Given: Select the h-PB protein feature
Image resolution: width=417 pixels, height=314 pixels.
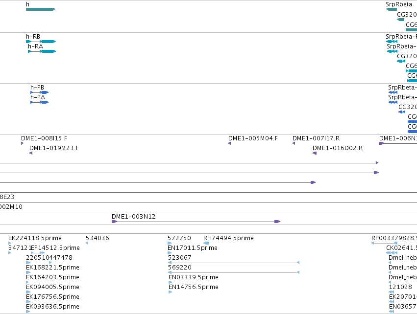Looking at the screenshot, I should (x=39, y=92).
